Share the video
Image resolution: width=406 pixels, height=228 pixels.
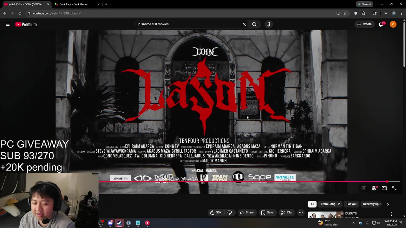pyautogui.click(x=247, y=212)
